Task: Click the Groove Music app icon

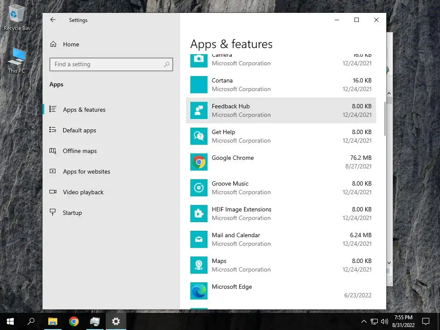Action: click(x=199, y=188)
